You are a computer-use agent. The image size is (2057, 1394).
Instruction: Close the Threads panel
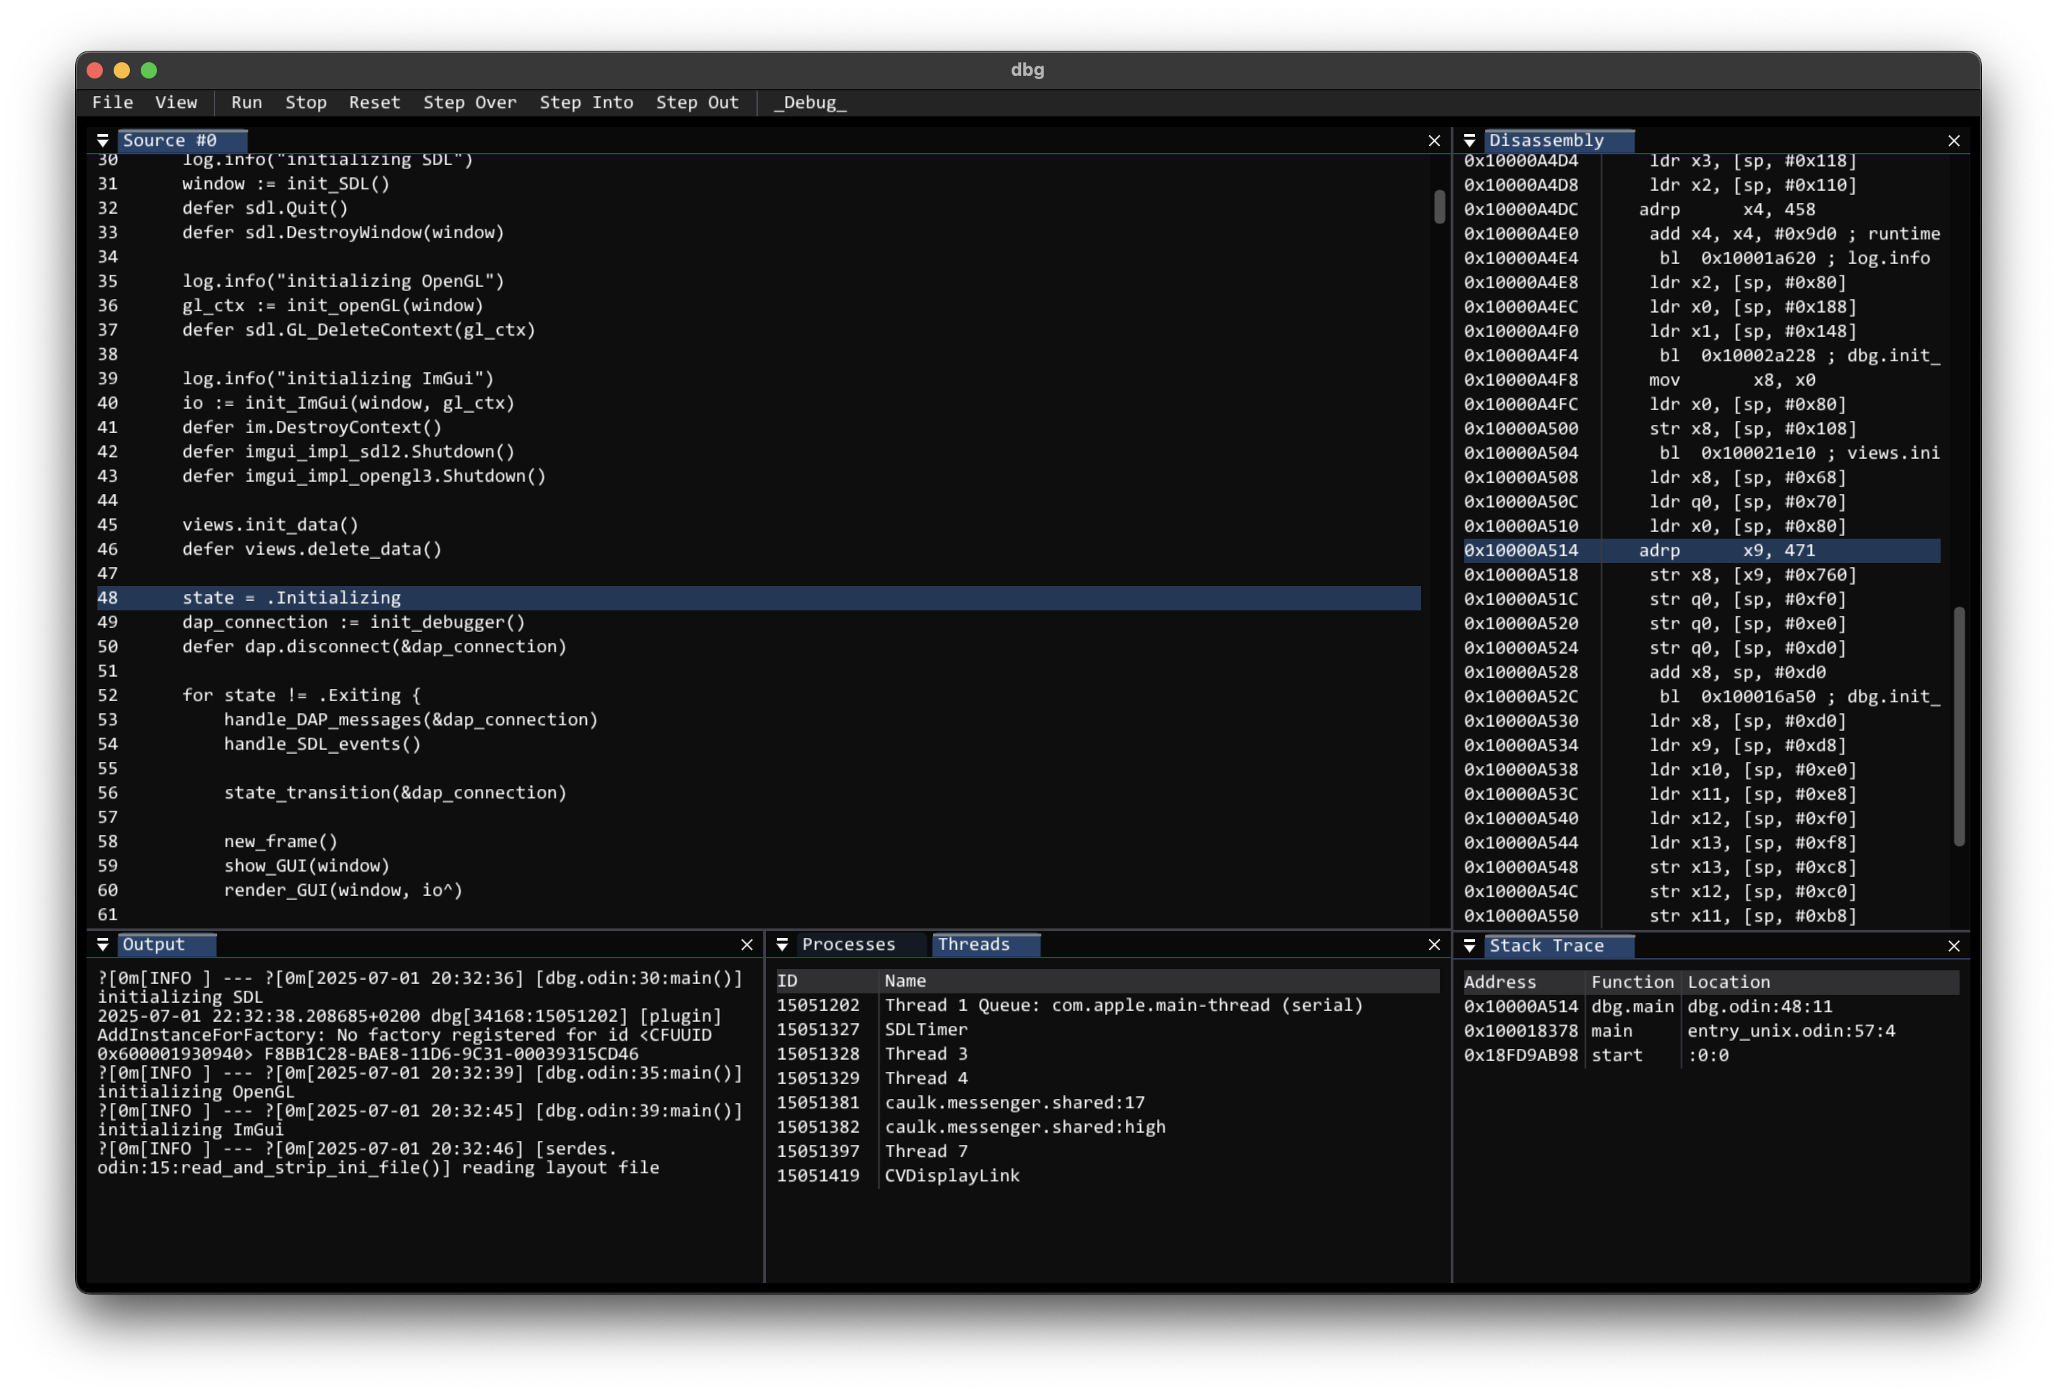(1434, 945)
